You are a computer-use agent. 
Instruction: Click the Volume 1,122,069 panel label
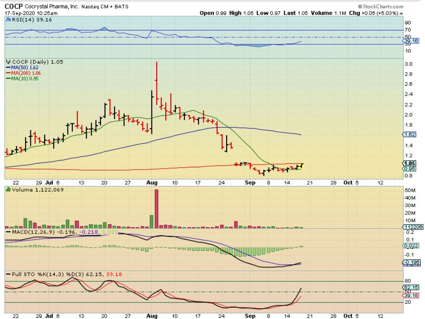[38, 190]
